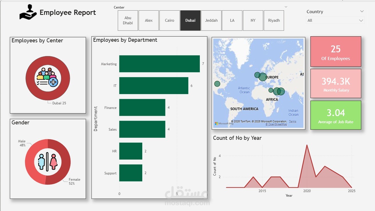
Task: Click the male/female figures icon inside Gender donut
Action: tap(48, 162)
